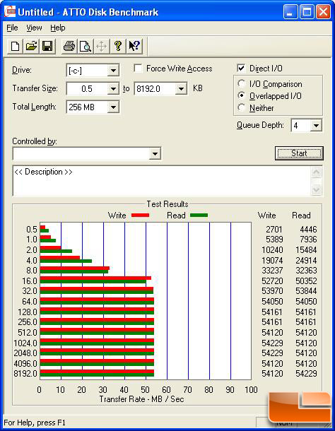Activate the context help pointer icon
335x431 pixels.
[x=134, y=46]
